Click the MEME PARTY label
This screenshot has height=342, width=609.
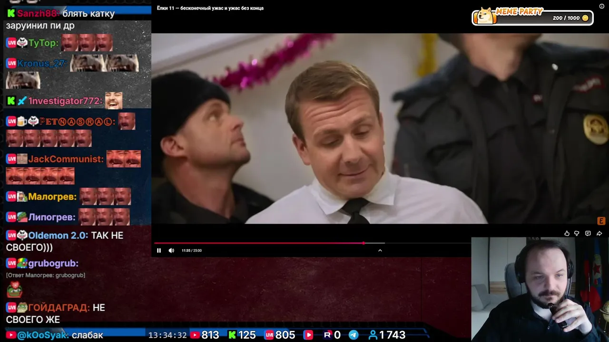[x=519, y=11]
